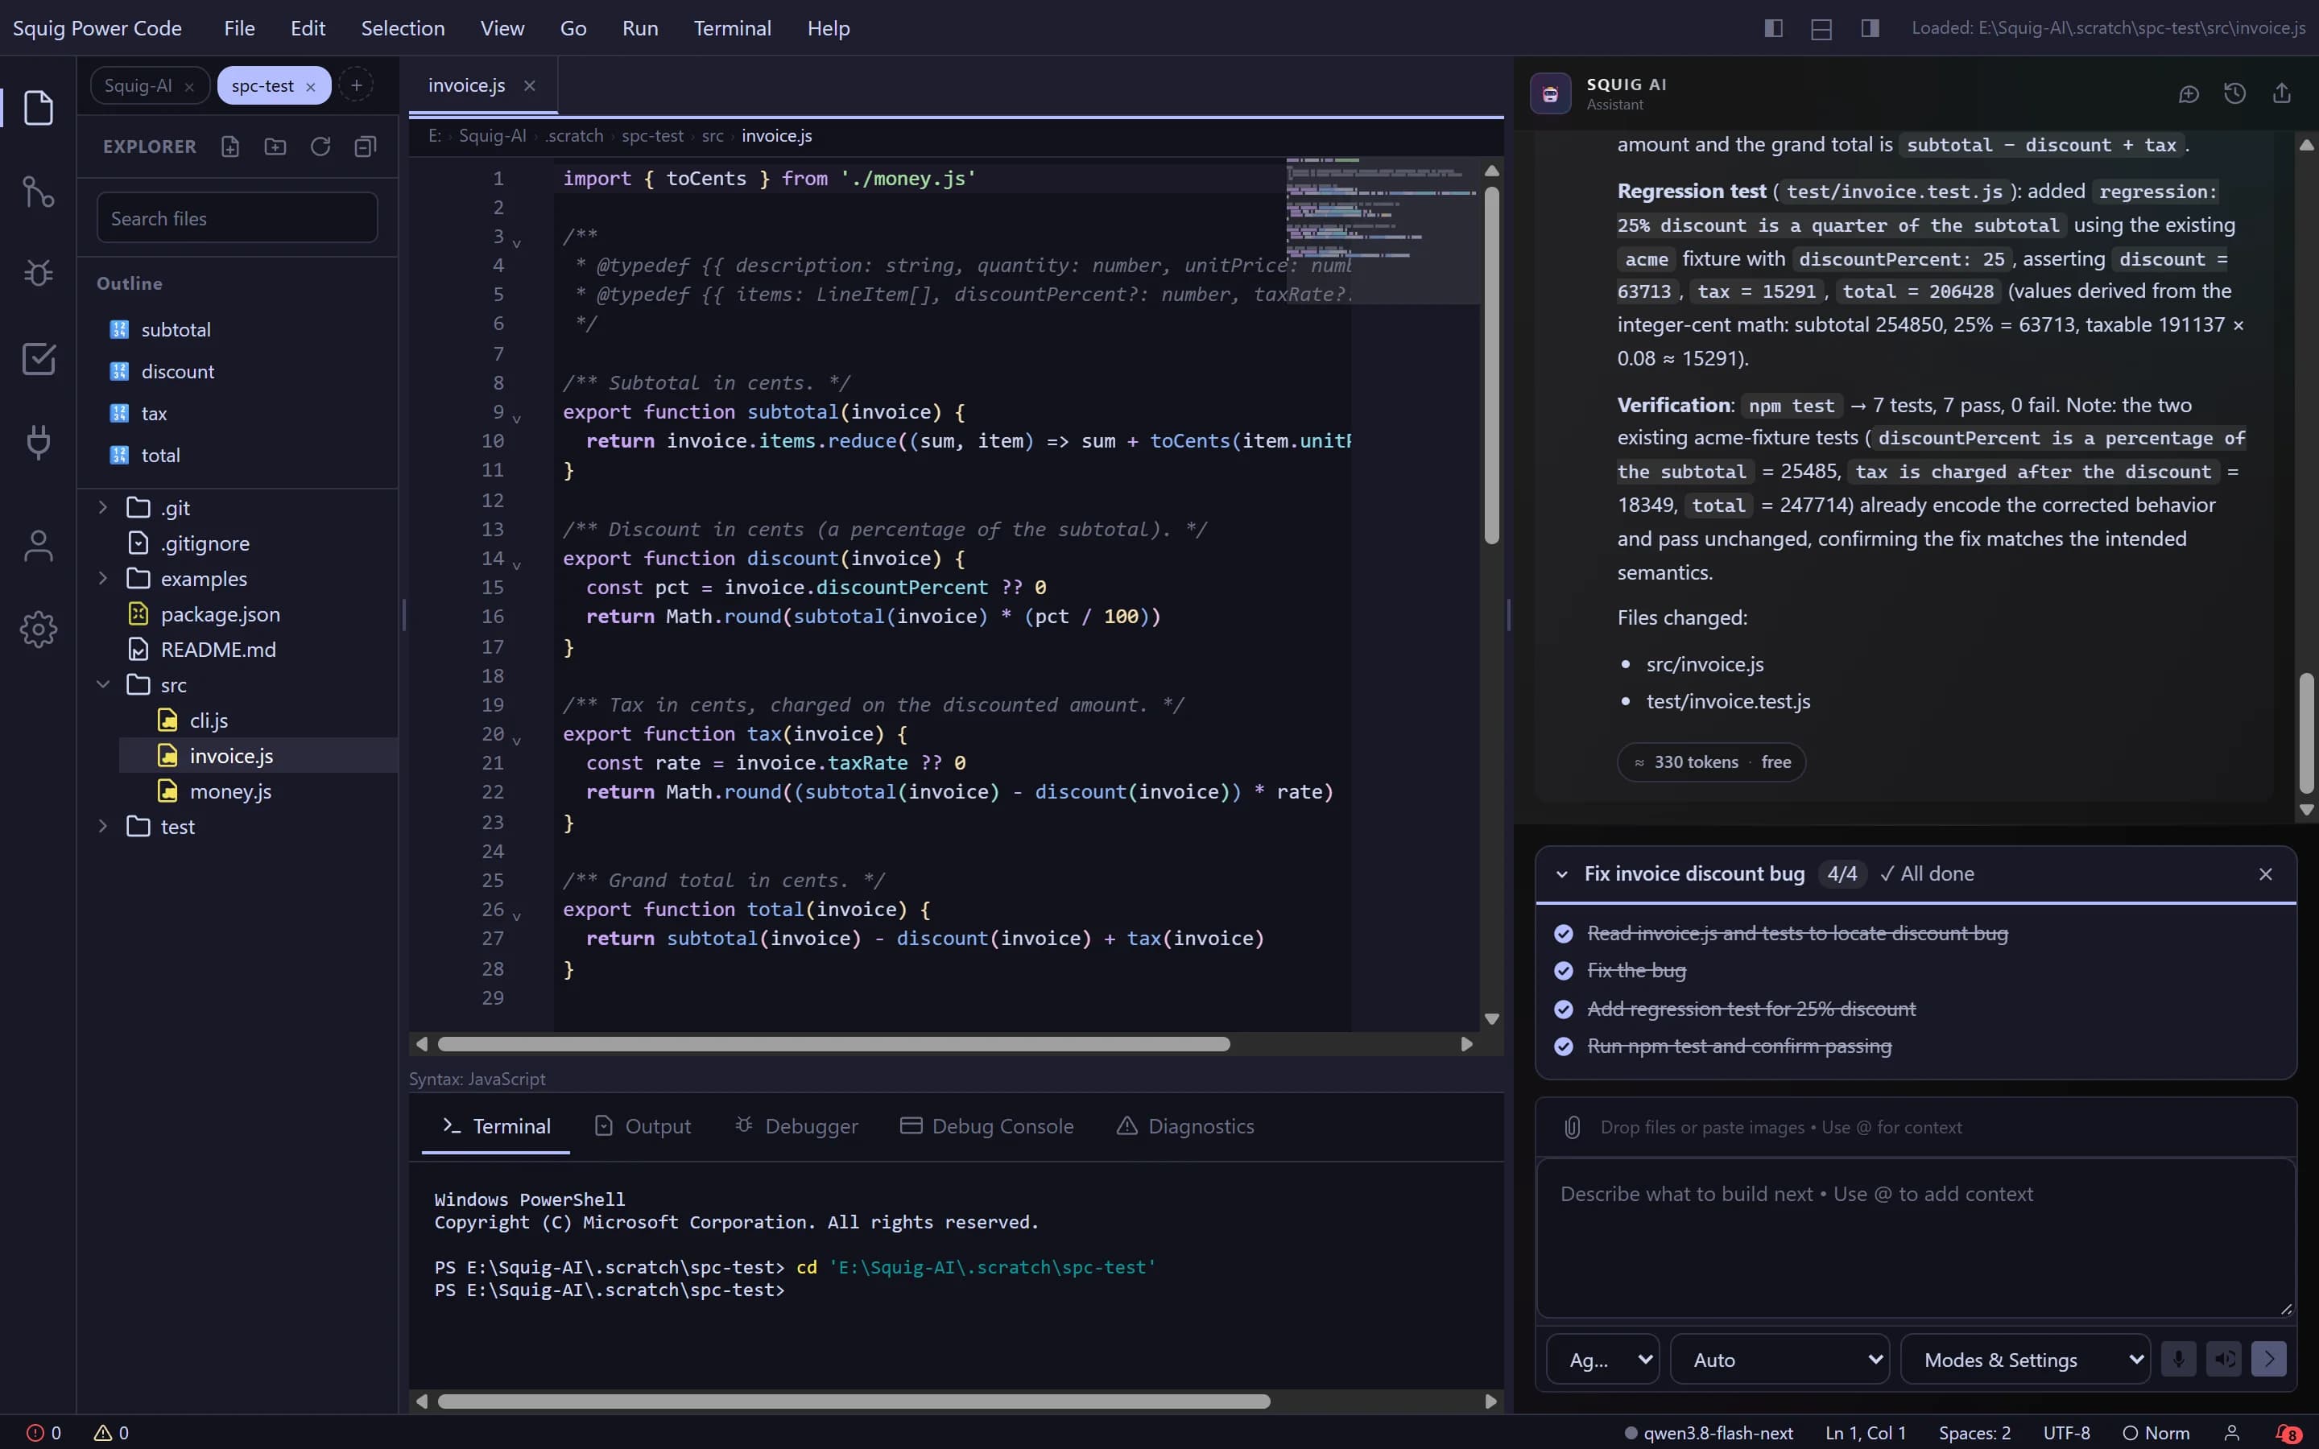Image resolution: width=2319 pixels, height=1449 pixels.
Task: Add a new workspace tab with plus
Action: click(357, 85)
